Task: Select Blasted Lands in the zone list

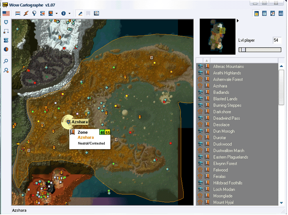Action: coord(225,99)
